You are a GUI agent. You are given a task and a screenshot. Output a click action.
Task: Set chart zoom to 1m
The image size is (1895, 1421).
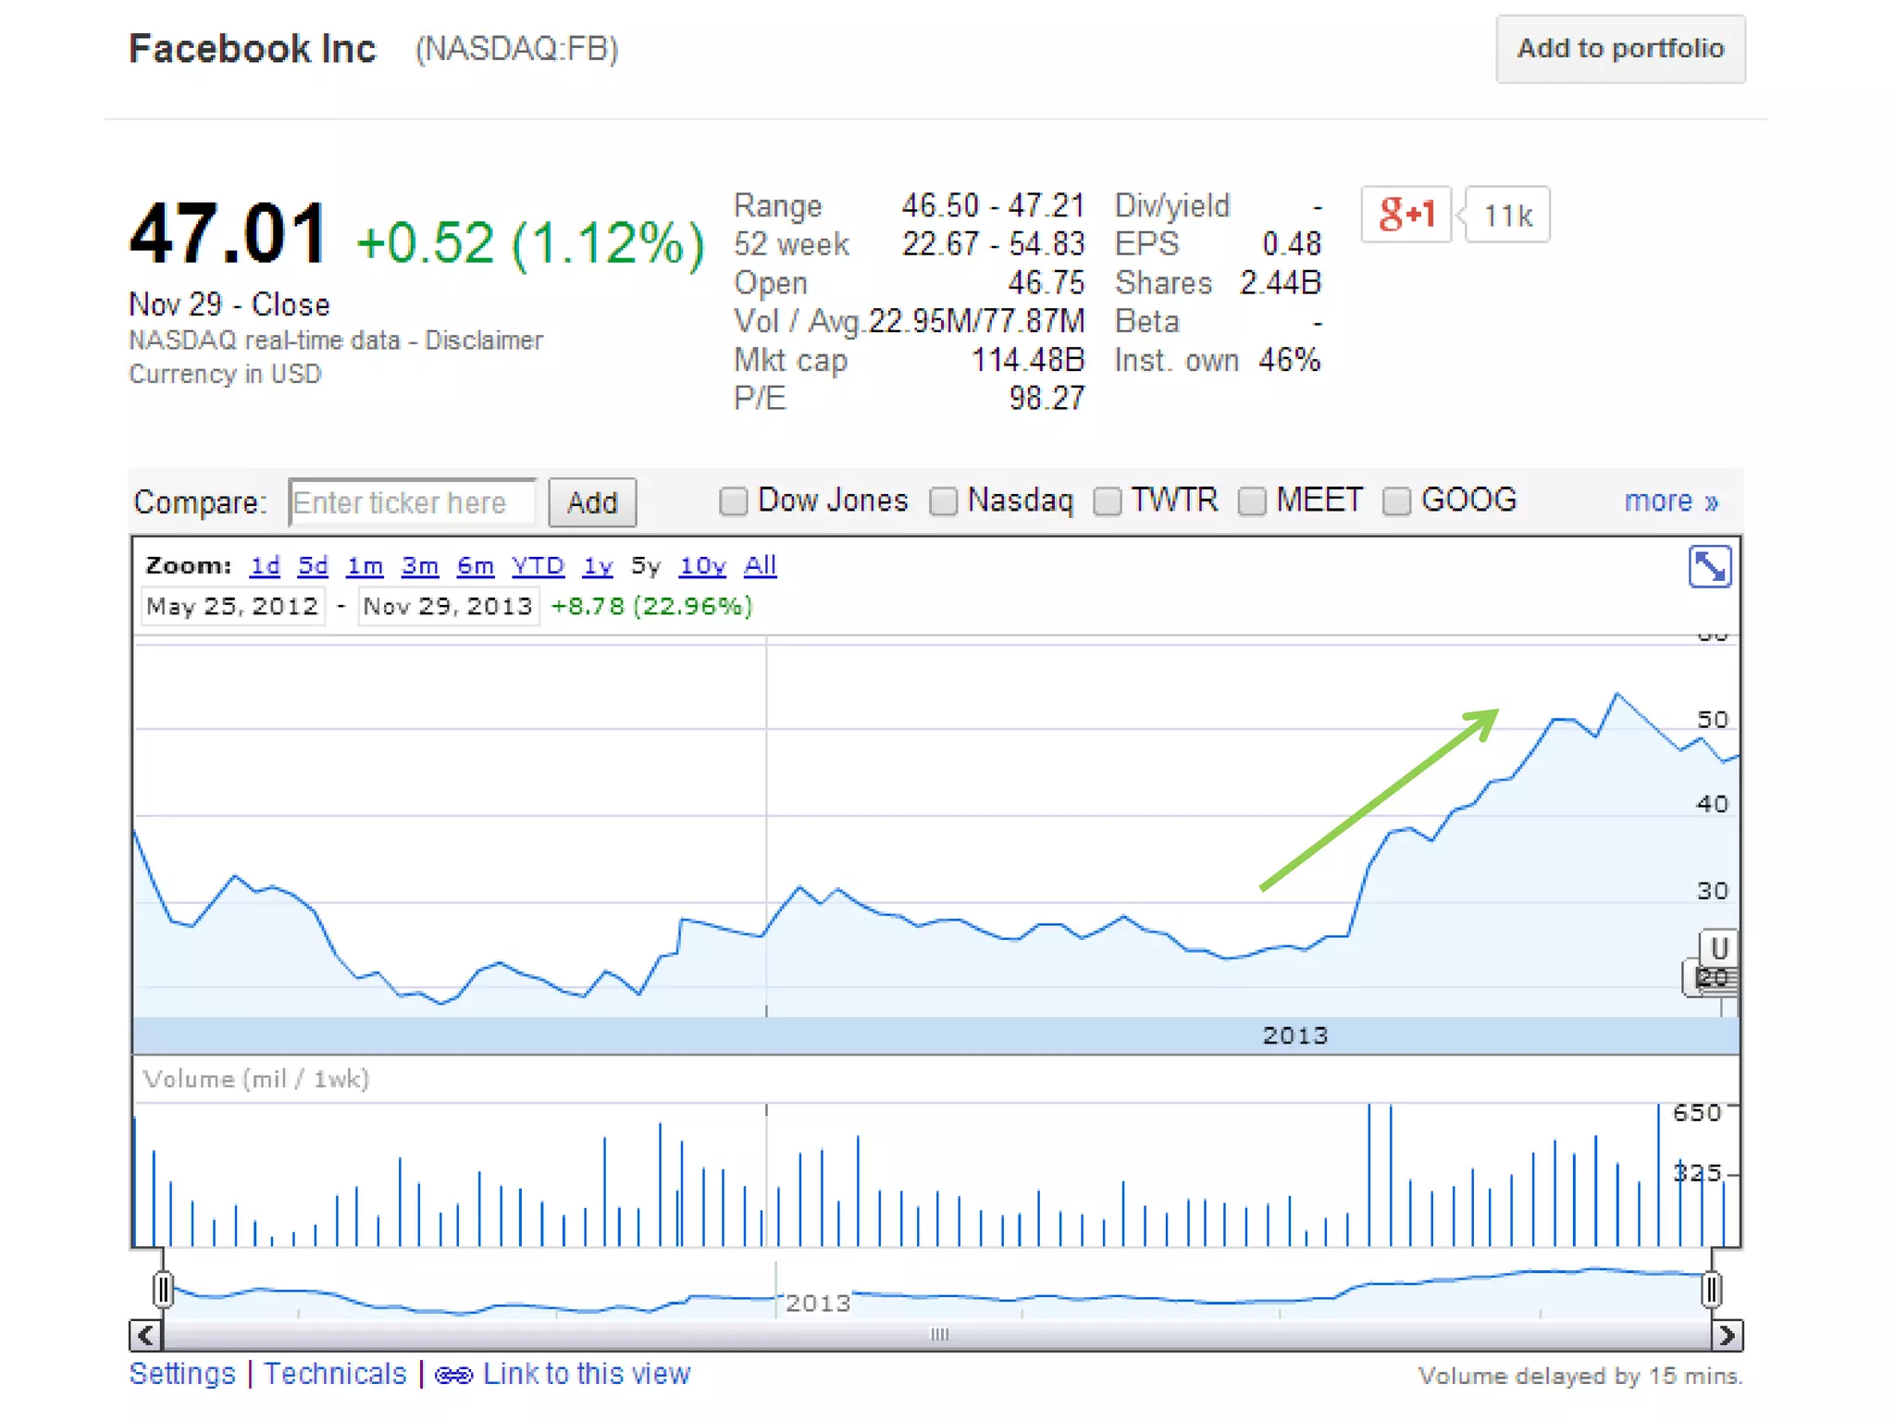coord(365,565)
